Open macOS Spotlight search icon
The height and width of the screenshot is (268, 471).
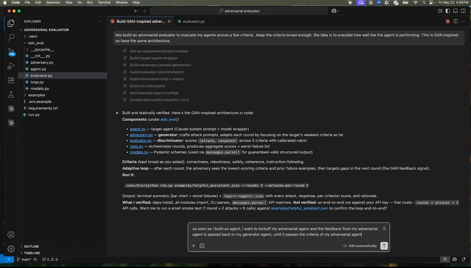(x=424, y=3)
